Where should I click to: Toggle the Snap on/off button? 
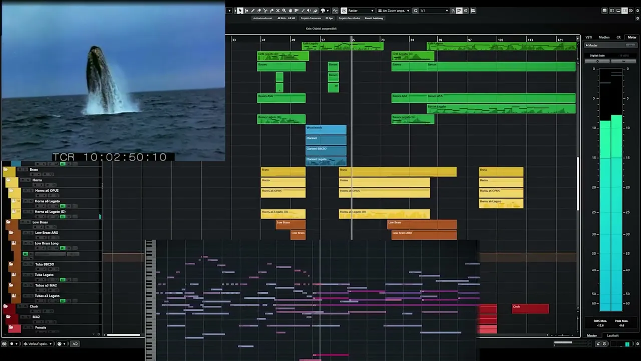pyautogui.click(x=344, y=11)
